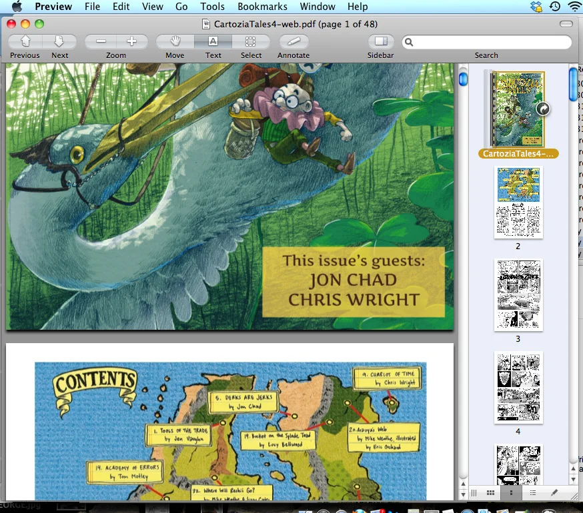Activate the Text selection tool
The image size is (583, 513).
(x=213, y=41)
